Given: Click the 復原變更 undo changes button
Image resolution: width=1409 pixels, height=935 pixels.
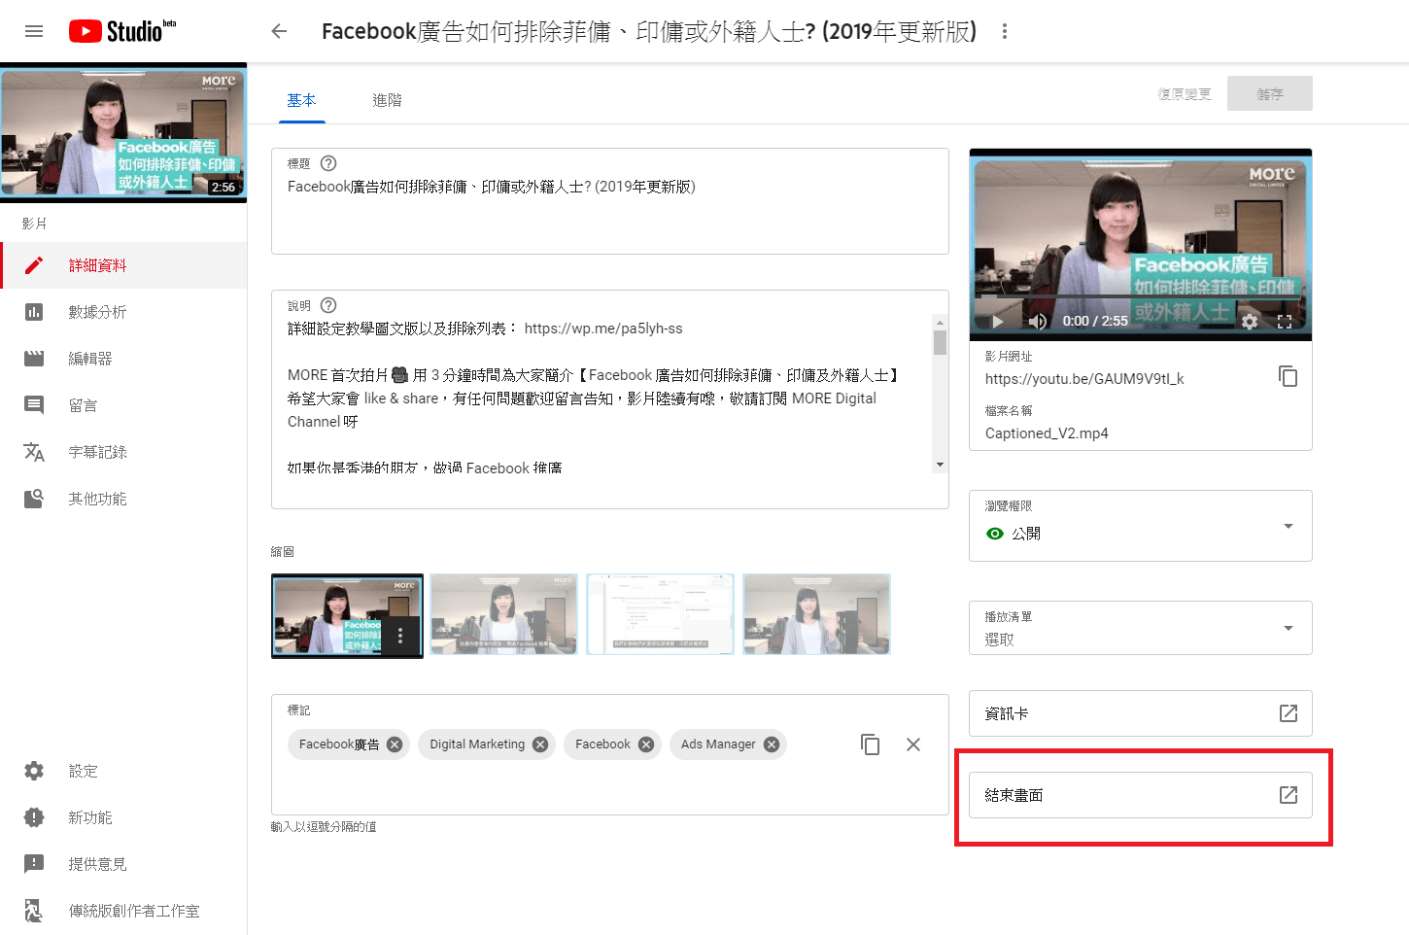Looking at the screenshot, I should (x=1185, y=94).
